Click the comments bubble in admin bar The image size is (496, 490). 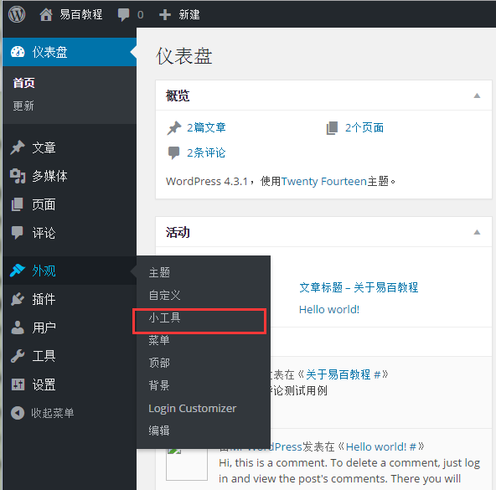[123, 14]
